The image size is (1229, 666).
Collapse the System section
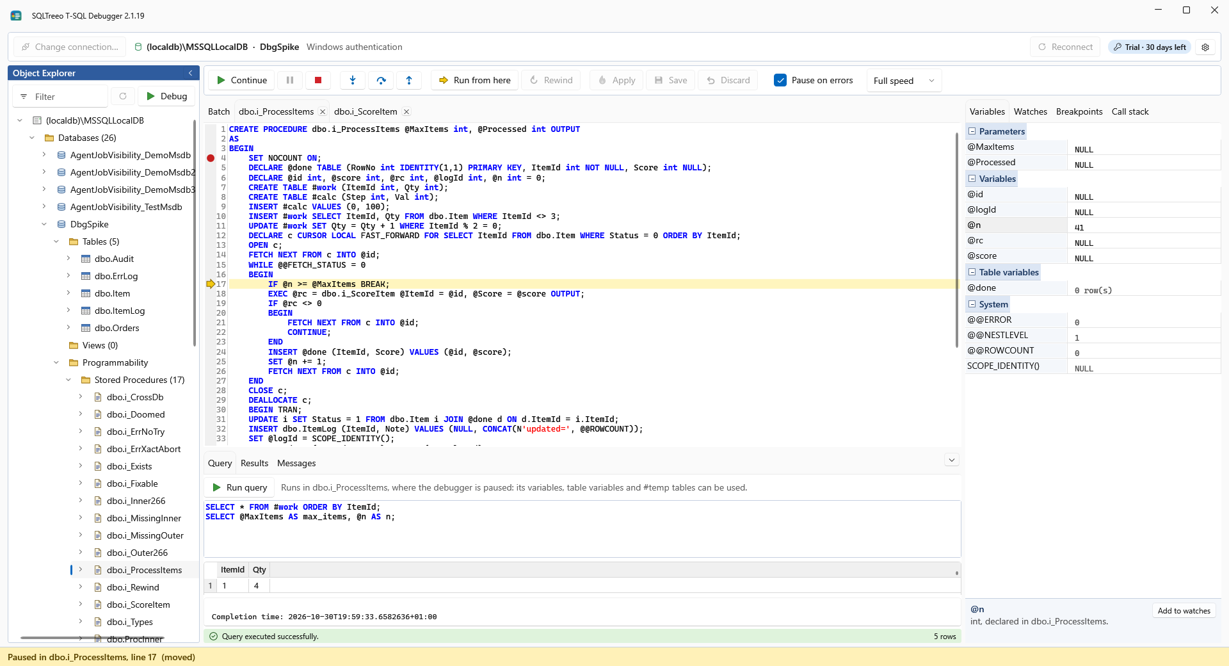click(x=972, y=304)
